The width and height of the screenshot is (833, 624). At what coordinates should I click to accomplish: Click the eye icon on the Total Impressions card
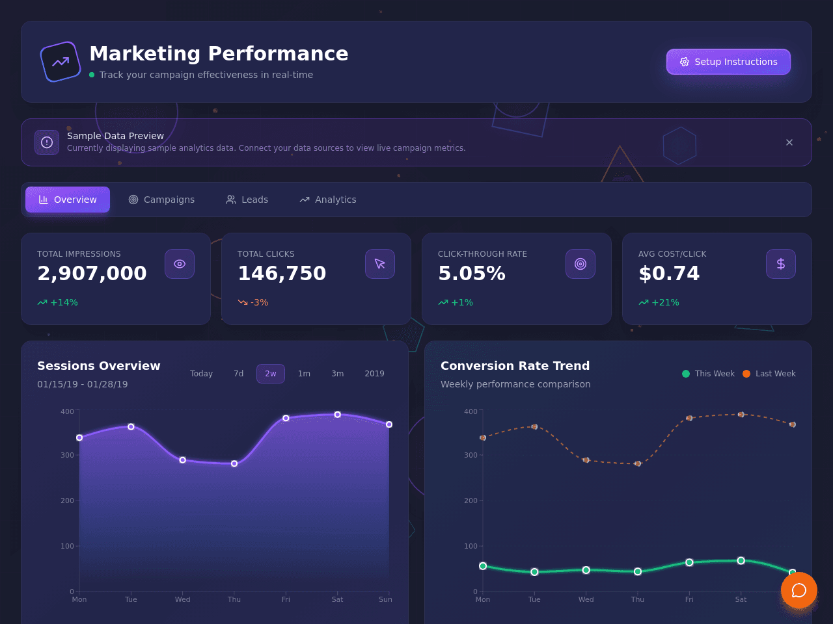click(x=180, y=264)
